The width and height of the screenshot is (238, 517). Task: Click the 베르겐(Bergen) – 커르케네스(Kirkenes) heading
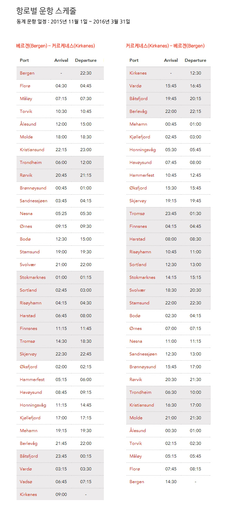coord(56,46)
